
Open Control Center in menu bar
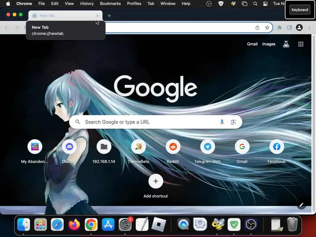265,4
